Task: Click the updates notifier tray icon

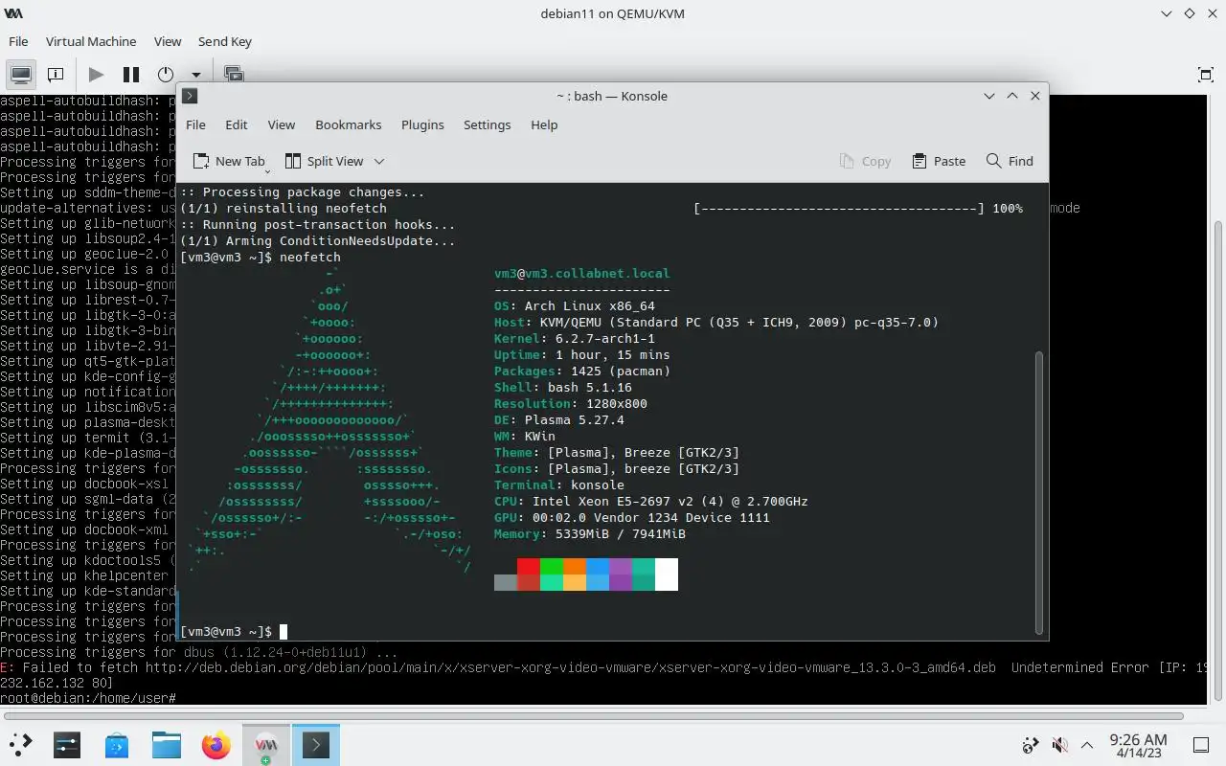Action: pos(1031,745)
